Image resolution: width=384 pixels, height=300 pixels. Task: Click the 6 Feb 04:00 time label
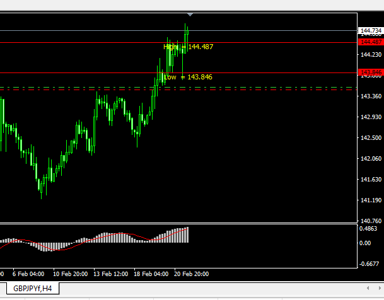28,274
